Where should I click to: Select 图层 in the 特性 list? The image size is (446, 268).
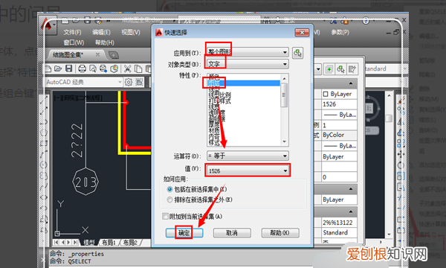(x=244, y=83)
